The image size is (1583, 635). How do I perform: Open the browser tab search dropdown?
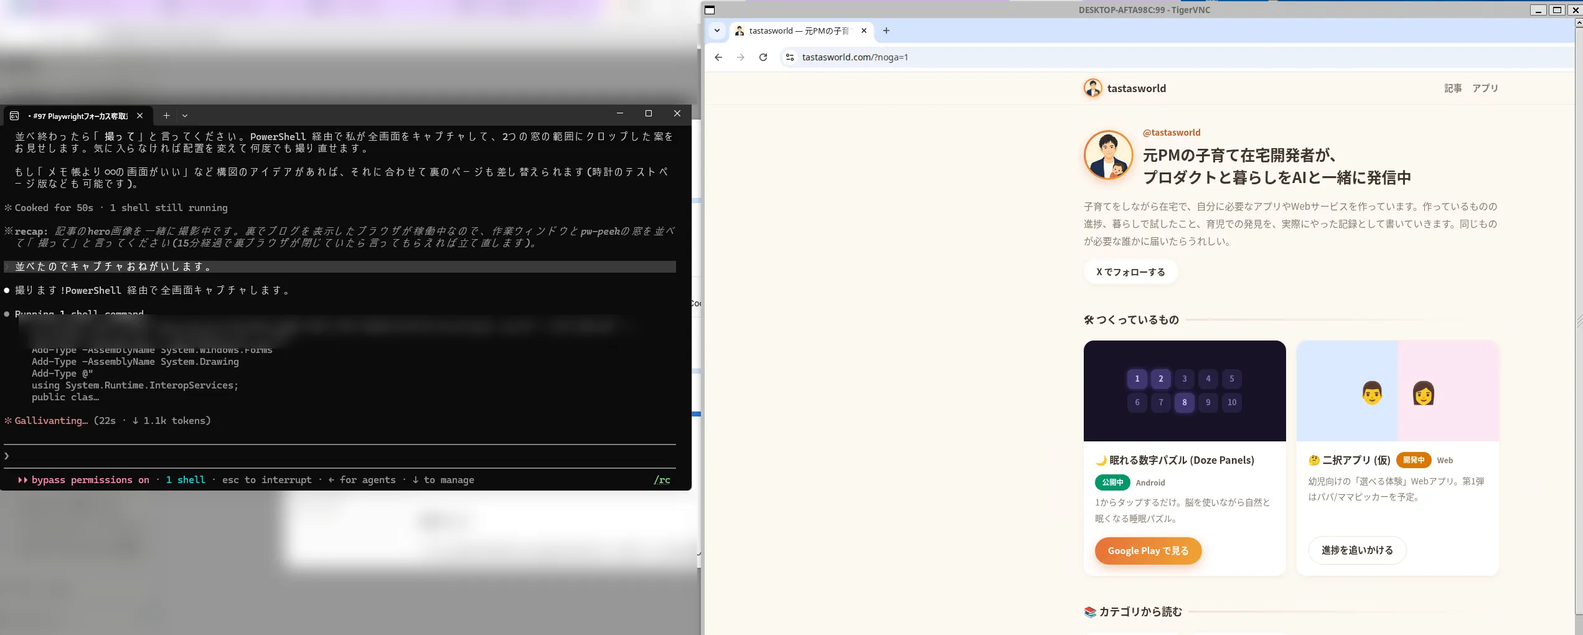717,31
